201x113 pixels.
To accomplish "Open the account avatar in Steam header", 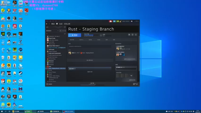I will coord(121,21).
